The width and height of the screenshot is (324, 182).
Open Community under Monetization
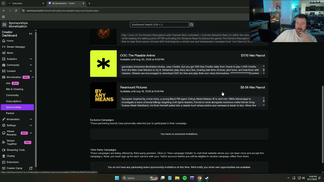pyautogui.click(x=12, y=95)
